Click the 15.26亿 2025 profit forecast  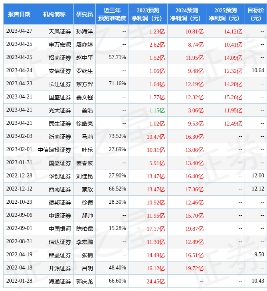click(233, 97)
